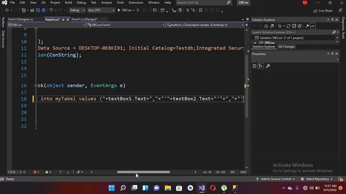Screen dimensions: 346x194
Task: Click the Visual Studio search box
Action: tap(204, 3)
